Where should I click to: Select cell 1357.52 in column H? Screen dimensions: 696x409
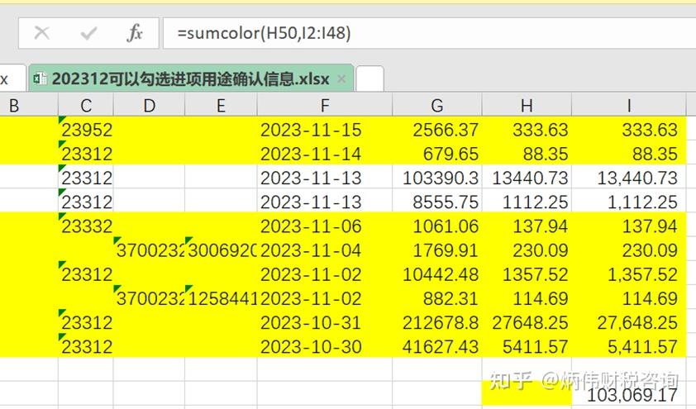(527, 273)
